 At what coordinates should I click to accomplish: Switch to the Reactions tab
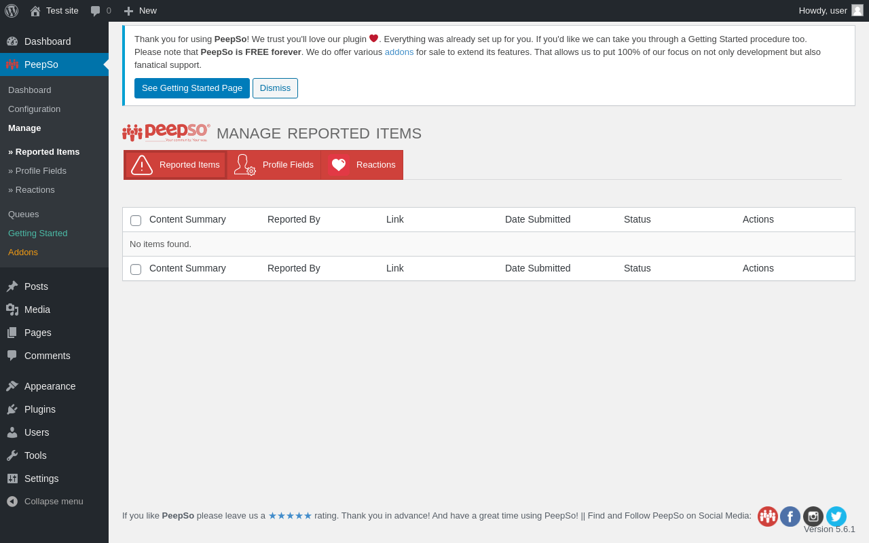pyautogui.click(x=362, y=165)
